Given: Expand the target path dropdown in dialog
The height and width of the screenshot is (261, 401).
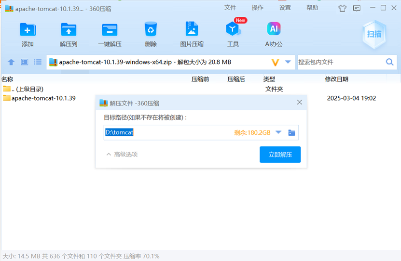Looking at the screenshot, I should point(278,132).
